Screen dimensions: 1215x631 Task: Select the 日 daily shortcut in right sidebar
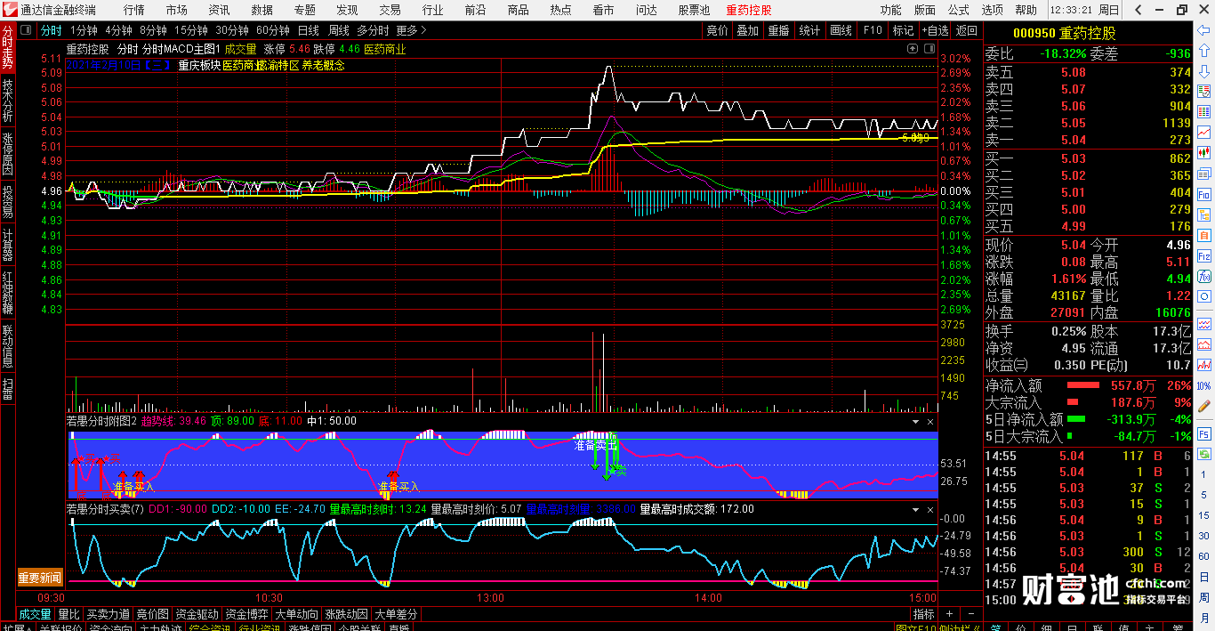pos(1204,578)
